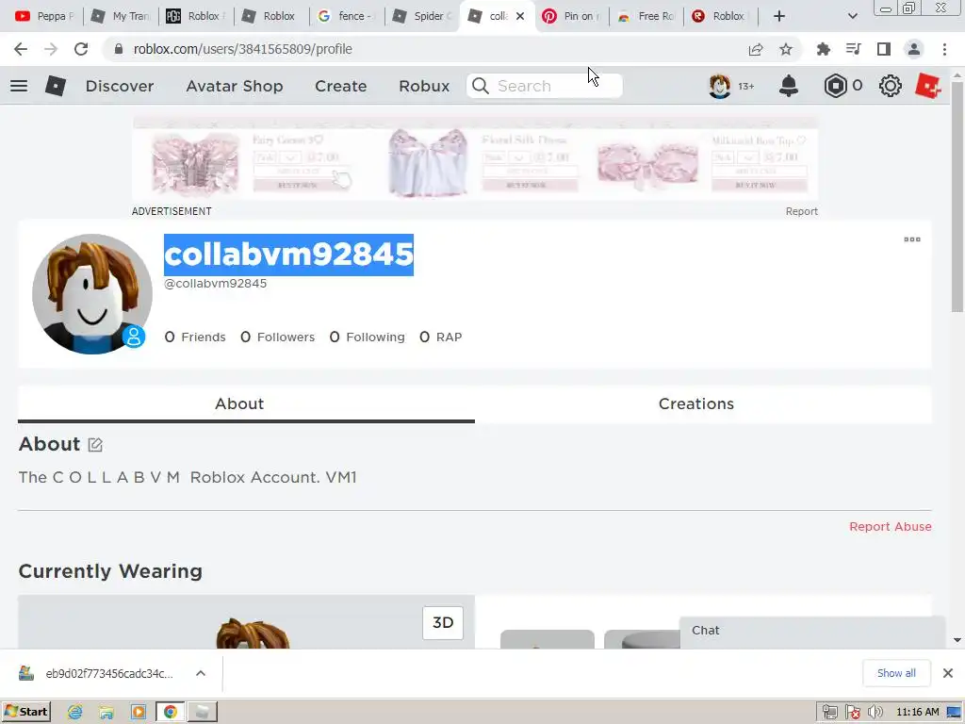The image size is (965, 724).
Task: Click blue avatar status badge
Action: point(134,337)
